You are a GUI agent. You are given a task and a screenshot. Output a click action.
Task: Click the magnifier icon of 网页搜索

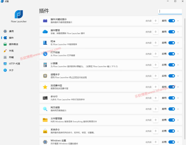(x=45, y=109)
